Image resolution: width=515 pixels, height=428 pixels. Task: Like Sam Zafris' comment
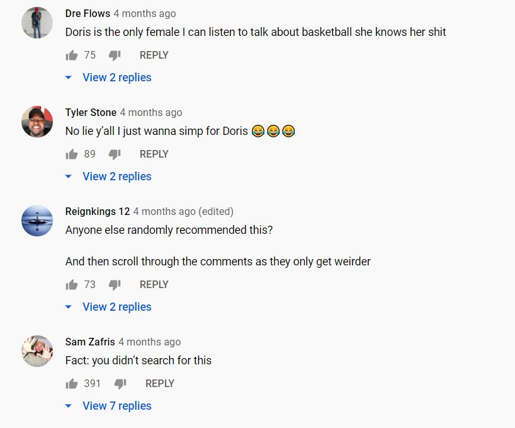click(72, 384)
